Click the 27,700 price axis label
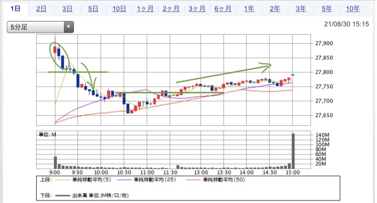Viewport: 377px width, 203px height. tap(324, 101)
